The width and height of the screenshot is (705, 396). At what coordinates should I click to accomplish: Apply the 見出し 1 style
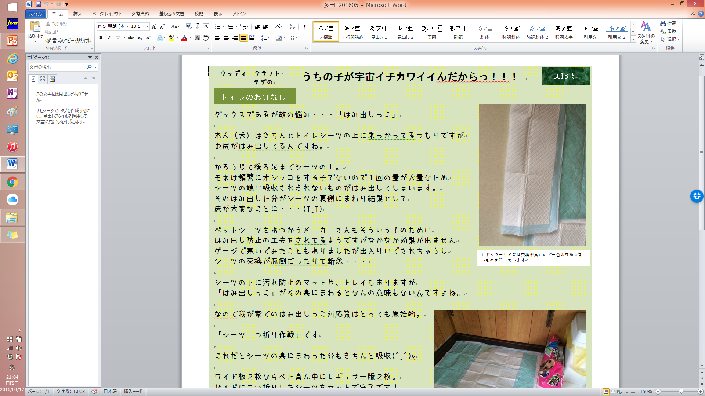pyautogui.click(x=379, y=32)
